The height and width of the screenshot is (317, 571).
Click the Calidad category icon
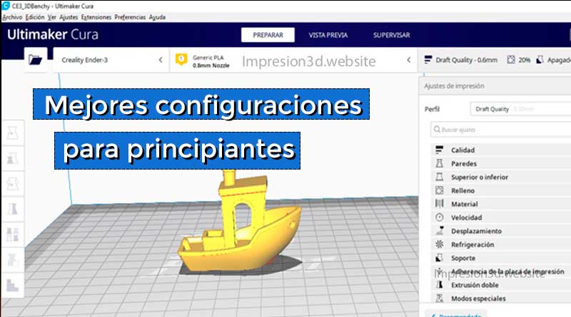coord(440,150)
